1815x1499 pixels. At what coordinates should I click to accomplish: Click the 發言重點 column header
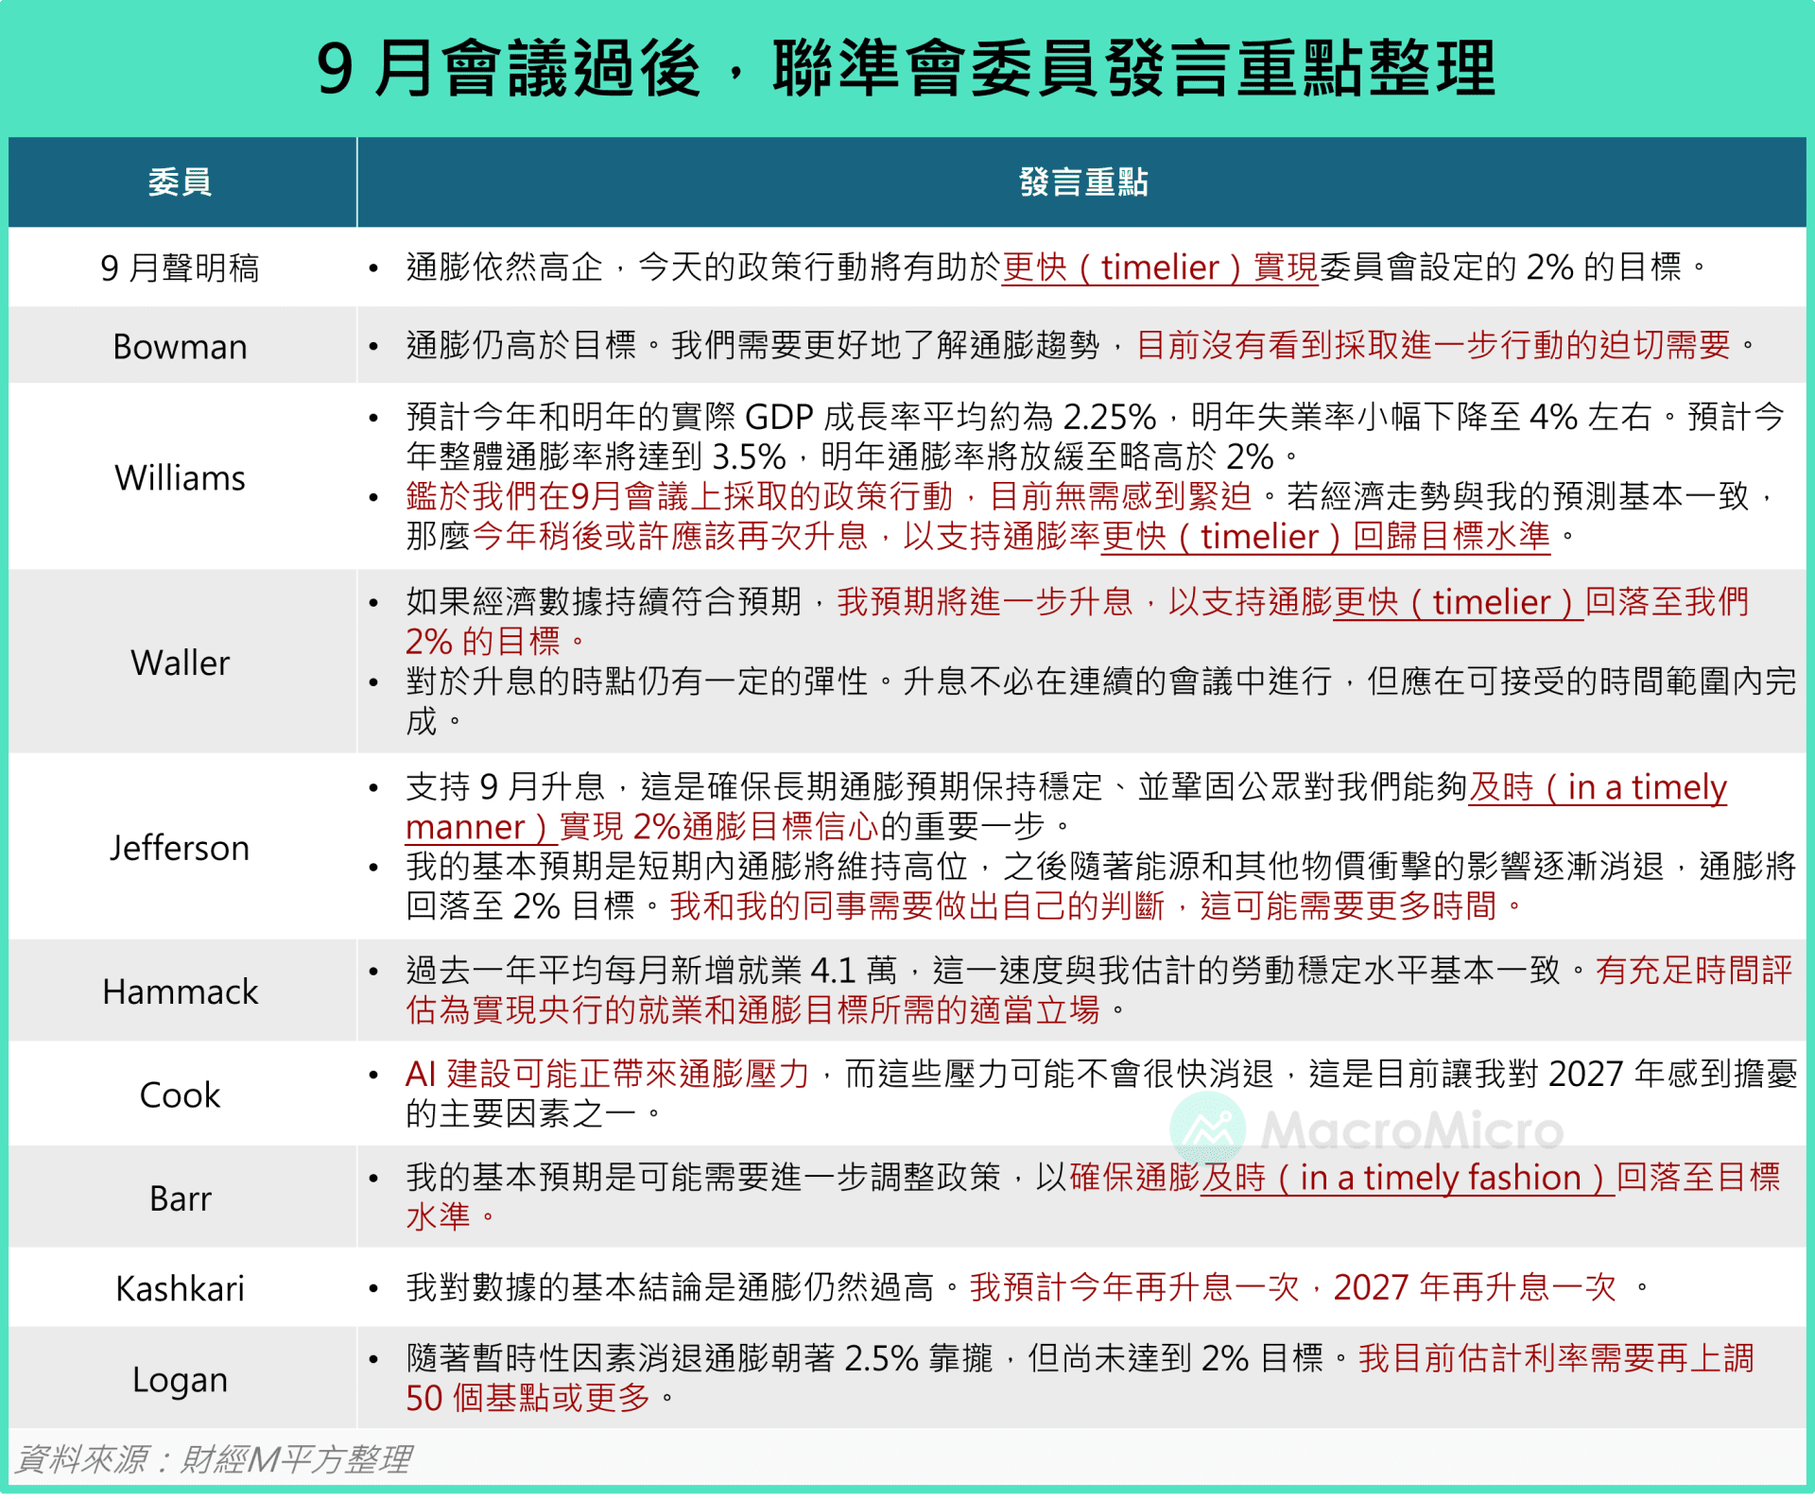(1083, 181)
